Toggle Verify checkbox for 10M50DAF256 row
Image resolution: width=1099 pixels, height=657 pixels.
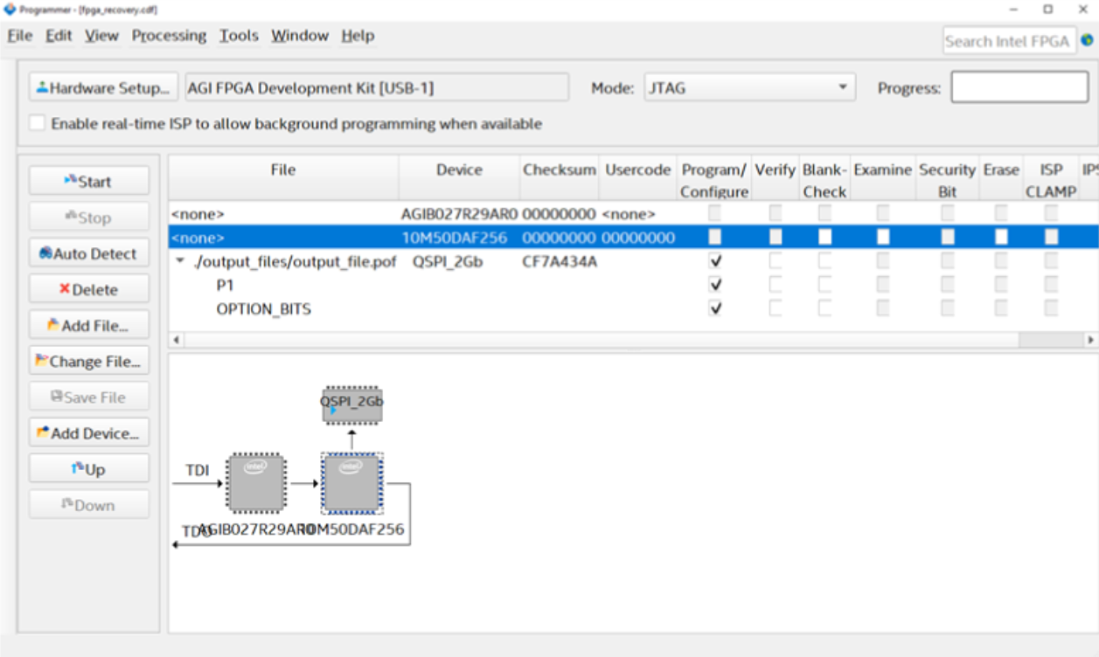pos(776,237)
